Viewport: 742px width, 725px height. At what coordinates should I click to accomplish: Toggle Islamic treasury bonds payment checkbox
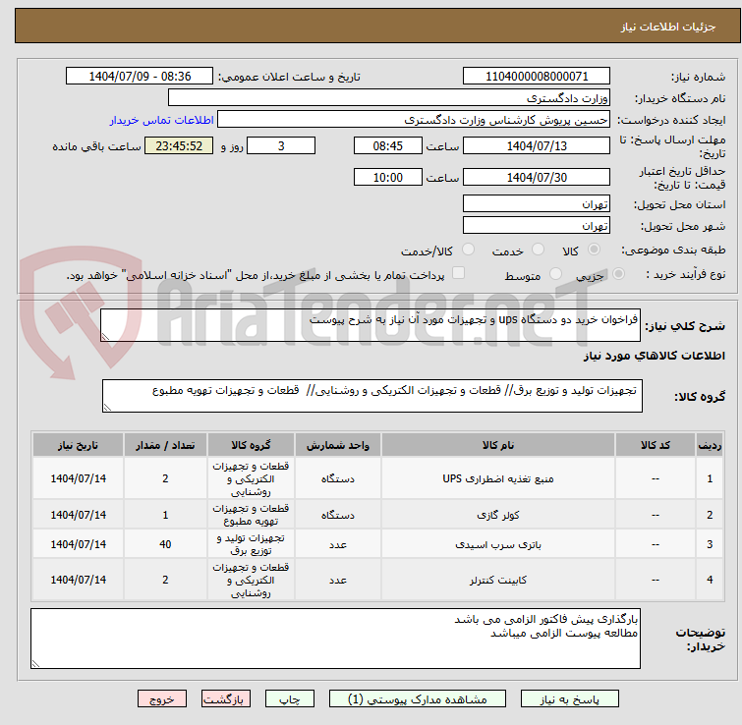(x=458, y=273)
